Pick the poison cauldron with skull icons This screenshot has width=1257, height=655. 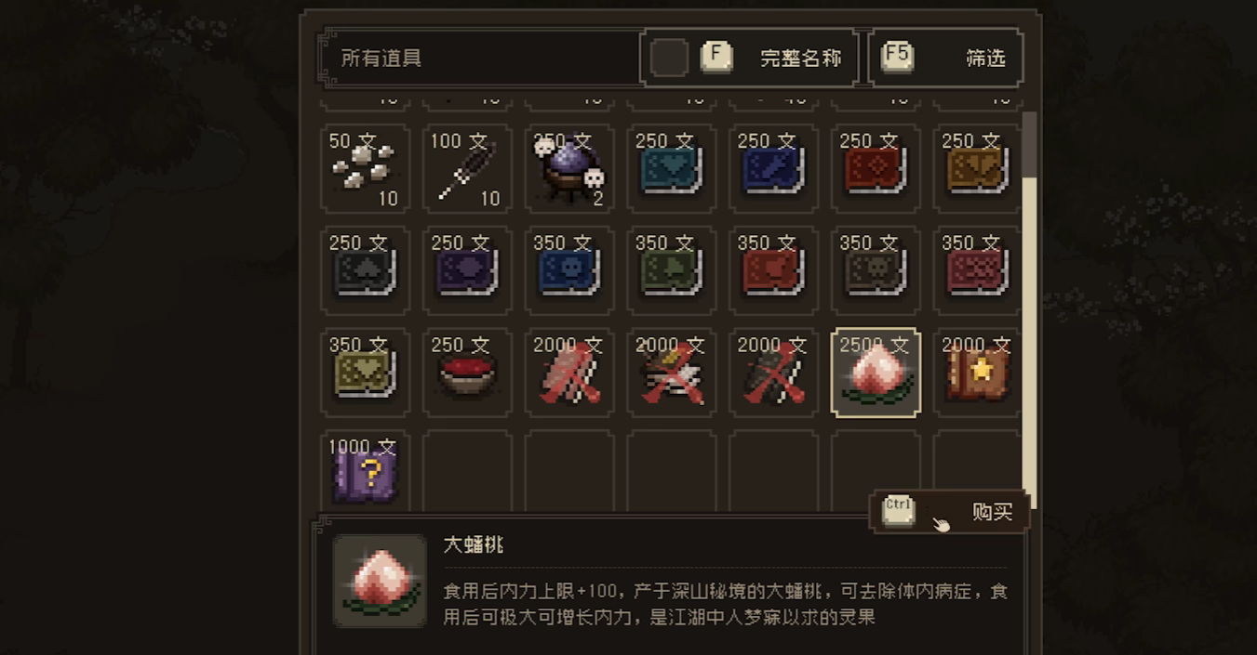569,168
